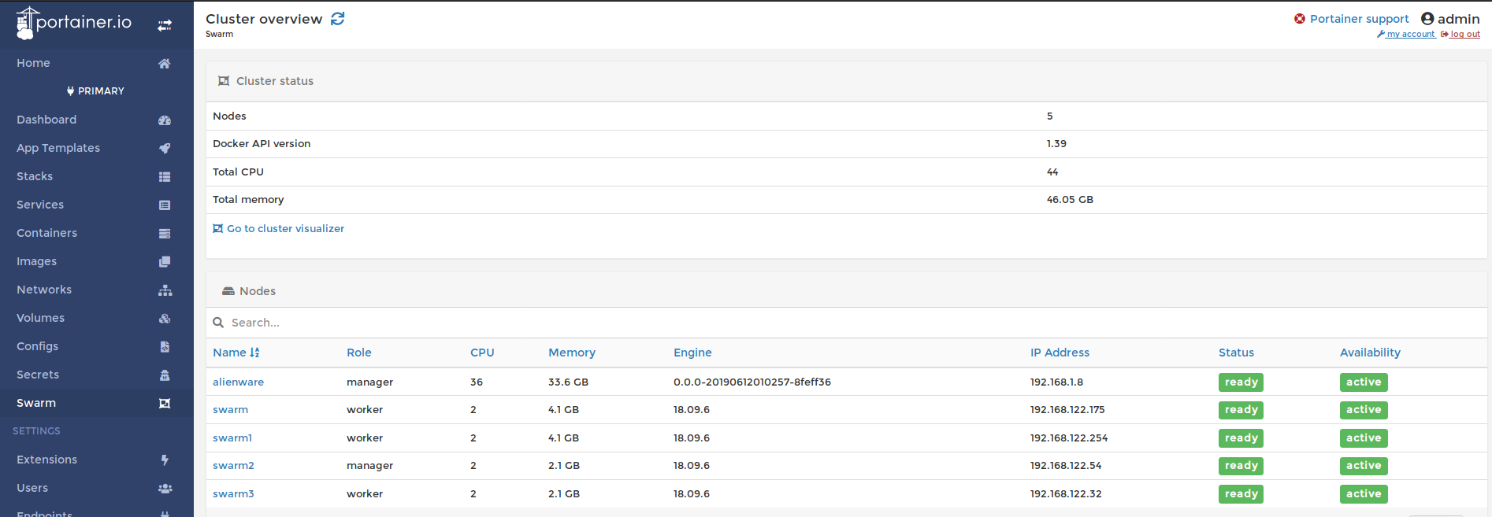Click the Users group icon
This screenshot has height=517, width=1492.
click(165, 489)
